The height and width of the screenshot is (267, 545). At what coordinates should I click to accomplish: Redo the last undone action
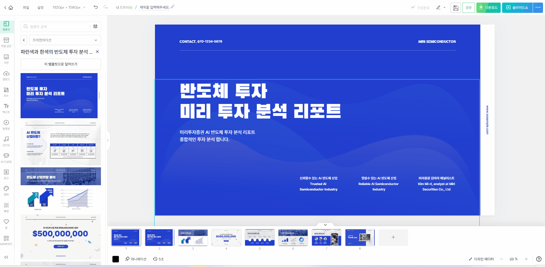[x=106, y=7]
